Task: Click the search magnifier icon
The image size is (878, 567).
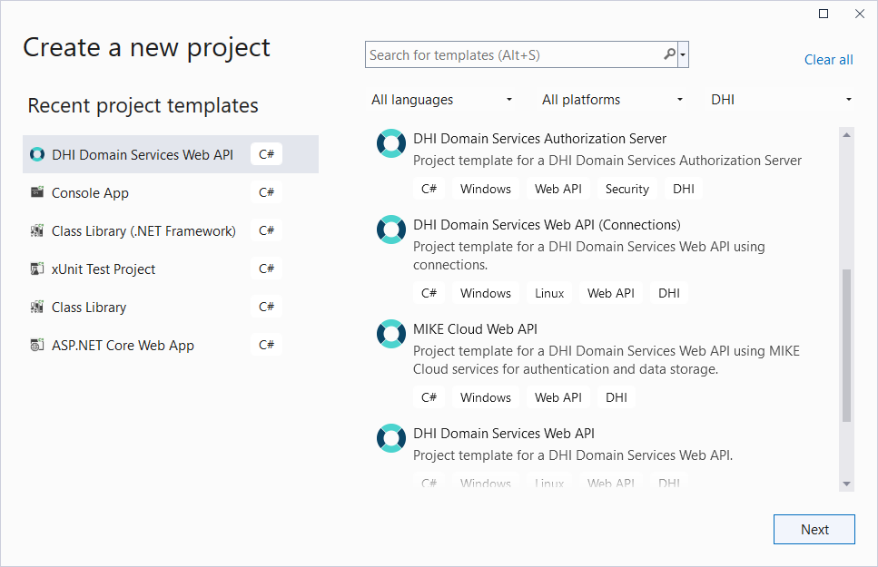Action: coord(669,54)
